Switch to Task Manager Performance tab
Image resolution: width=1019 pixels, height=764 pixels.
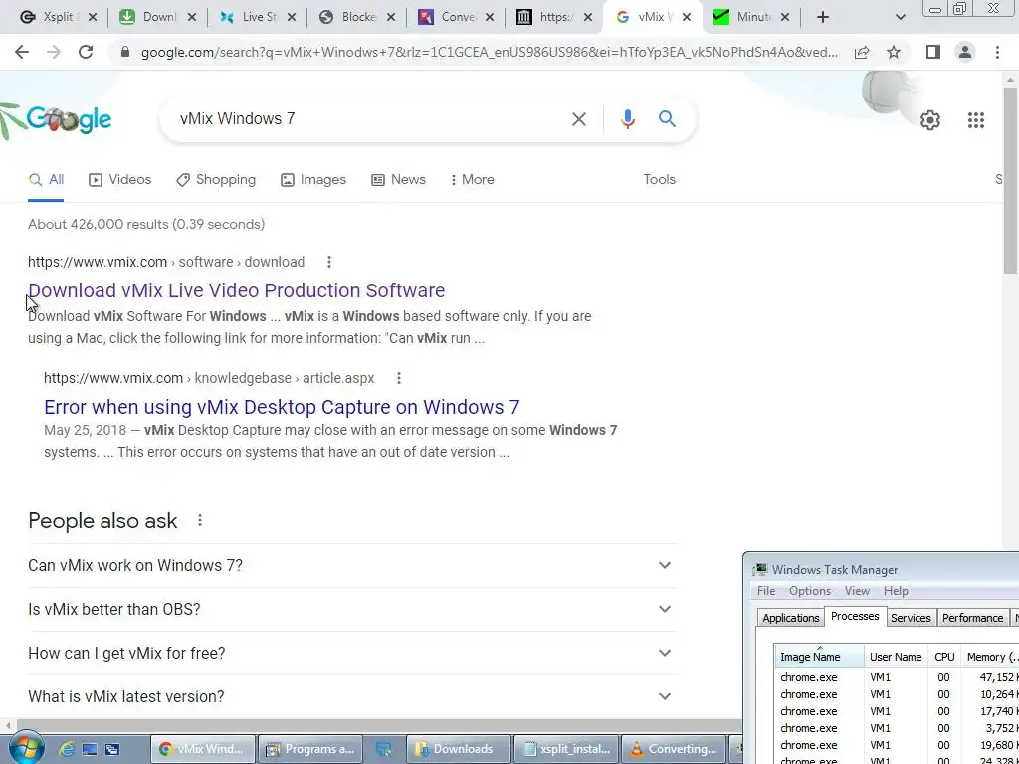click(972, 618)
